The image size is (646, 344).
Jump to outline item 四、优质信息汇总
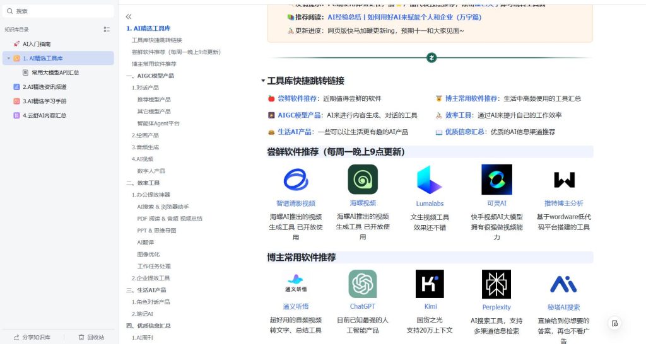point(148,326)
